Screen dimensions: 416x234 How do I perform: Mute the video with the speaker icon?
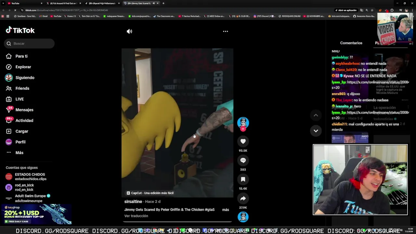129,32
